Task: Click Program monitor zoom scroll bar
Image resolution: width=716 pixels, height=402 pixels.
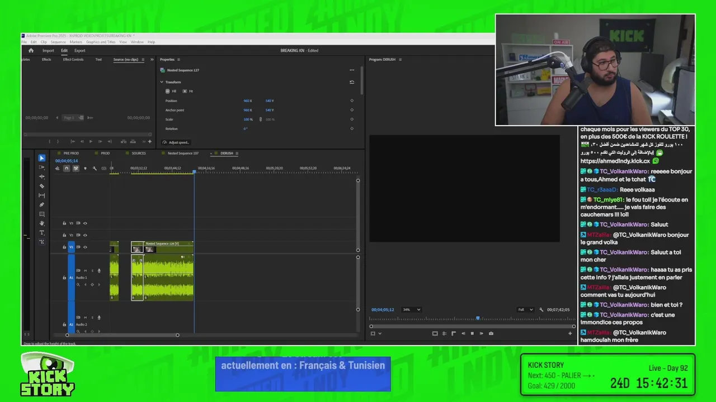Action: pos(473,326)
